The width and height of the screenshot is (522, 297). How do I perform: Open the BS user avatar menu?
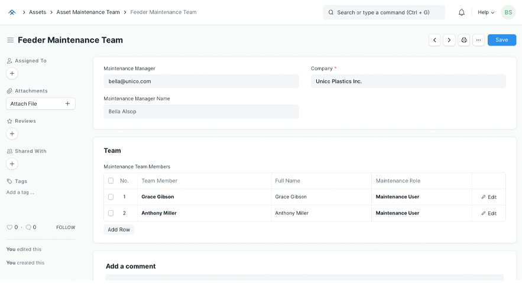tap(508, 12)
